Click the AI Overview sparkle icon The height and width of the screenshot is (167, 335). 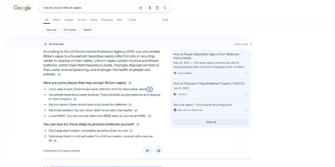click(45, 44)
